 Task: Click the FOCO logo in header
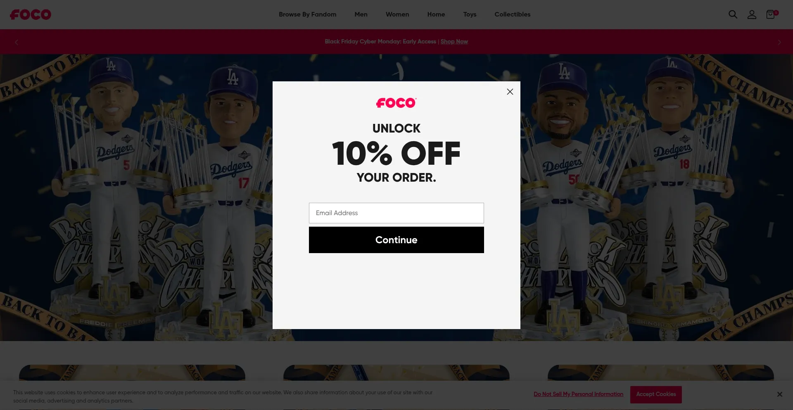pos(31,14)
